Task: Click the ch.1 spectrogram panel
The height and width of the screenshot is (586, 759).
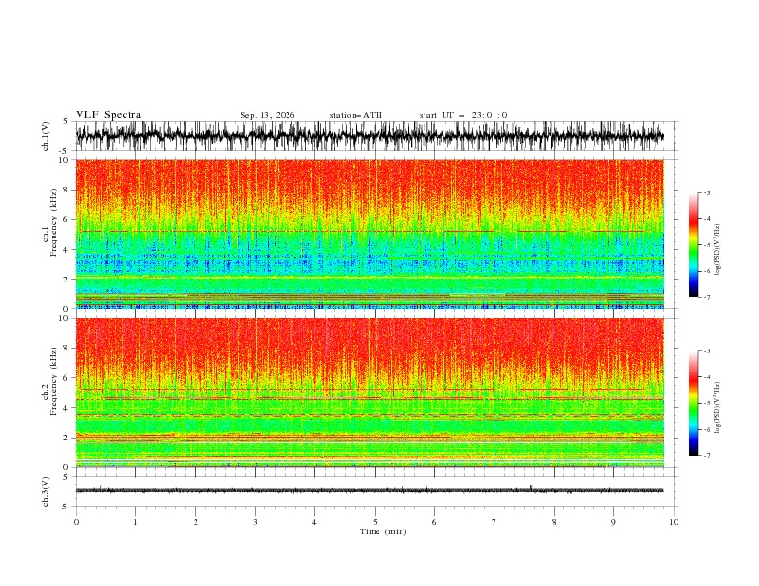Action: pos(370,234)
